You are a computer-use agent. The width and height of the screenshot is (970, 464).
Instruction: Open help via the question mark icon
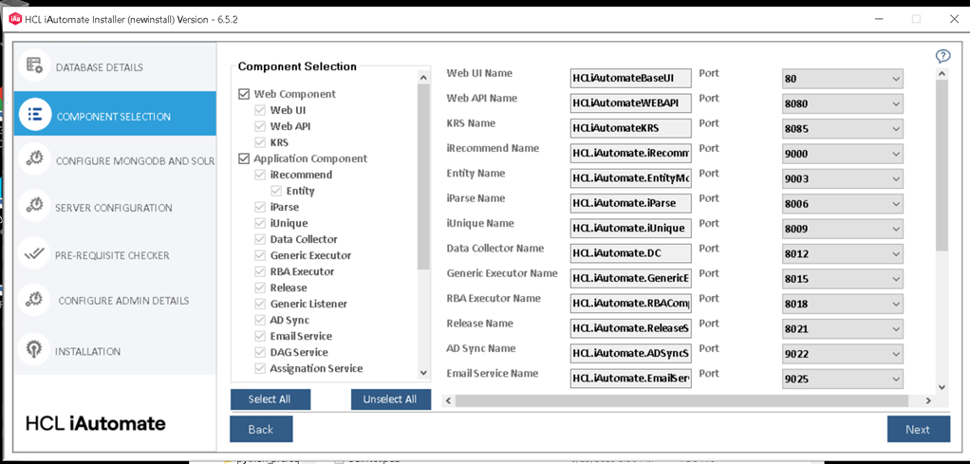[942, 56]
